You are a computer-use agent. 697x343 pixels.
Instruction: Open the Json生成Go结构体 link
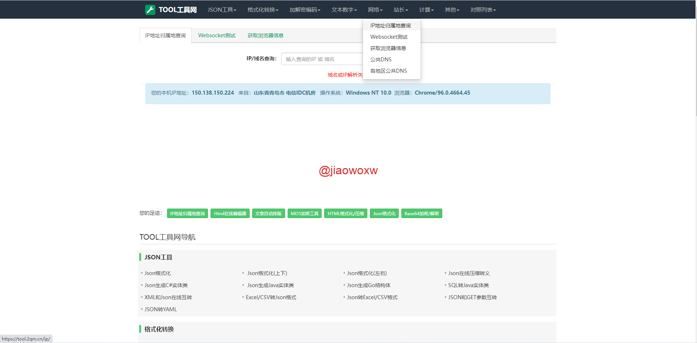[x=369, y=285]
